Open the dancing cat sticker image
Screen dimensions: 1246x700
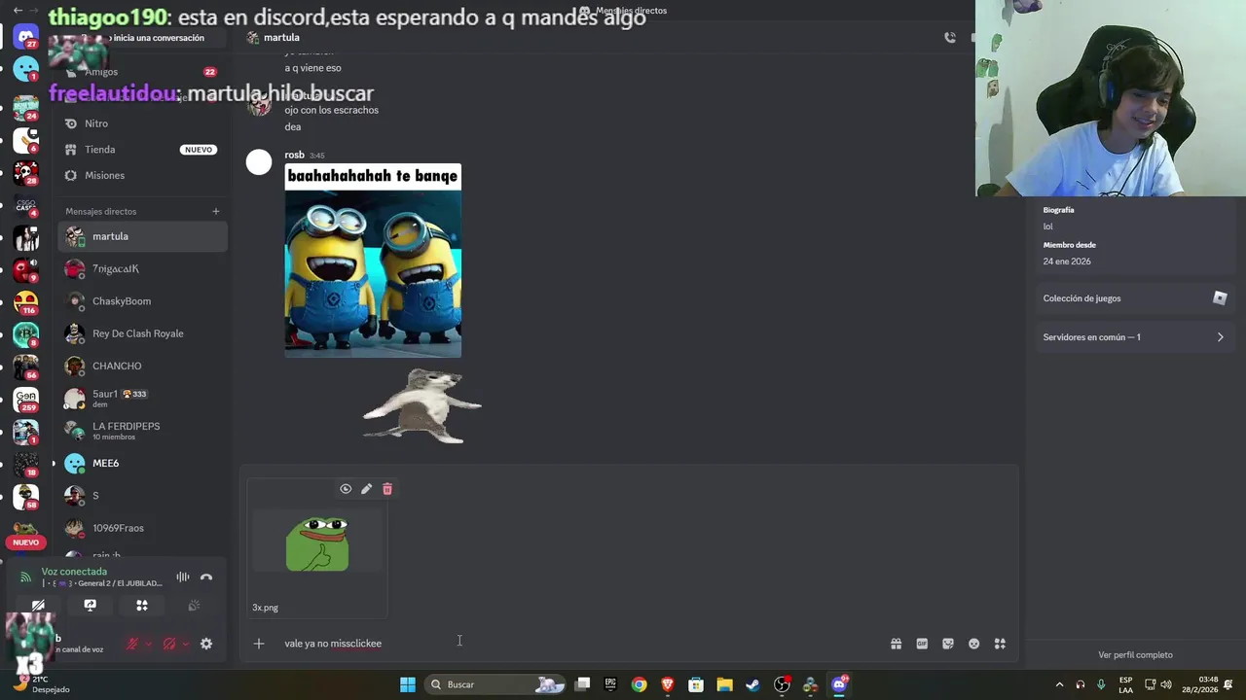coord(421,405)
